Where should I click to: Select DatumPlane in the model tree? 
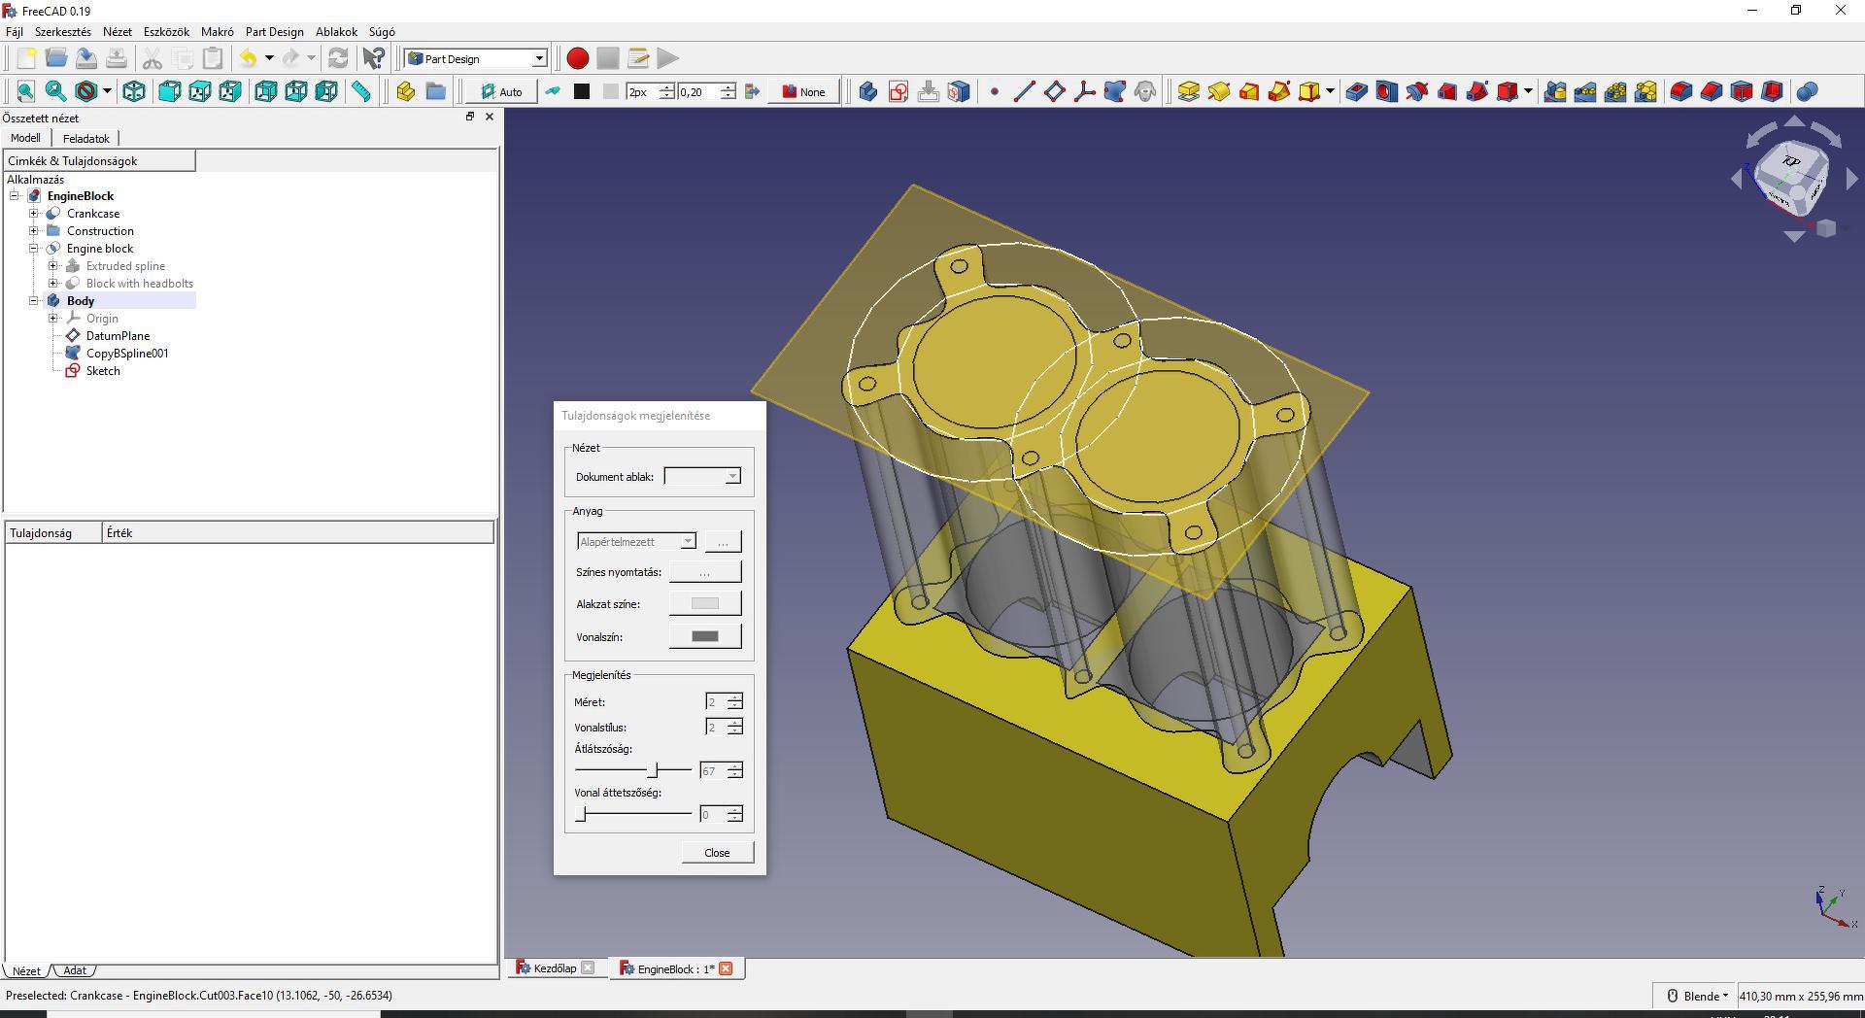pyautogui.click(x=117, y=336)
